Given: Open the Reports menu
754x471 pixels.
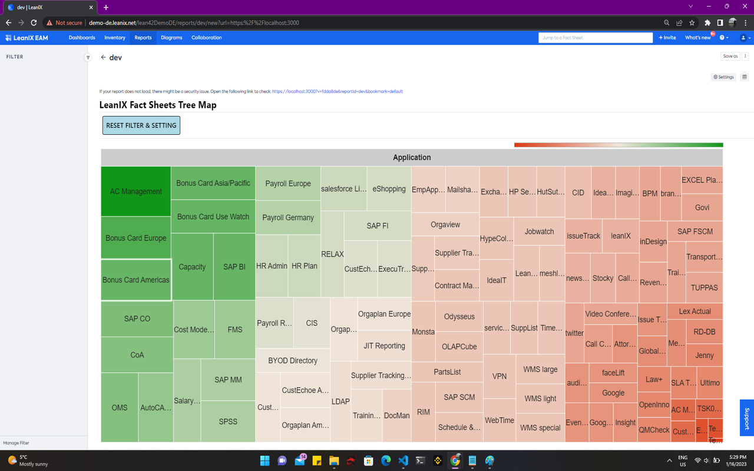Looking at the screenshot, I should 143,38.
